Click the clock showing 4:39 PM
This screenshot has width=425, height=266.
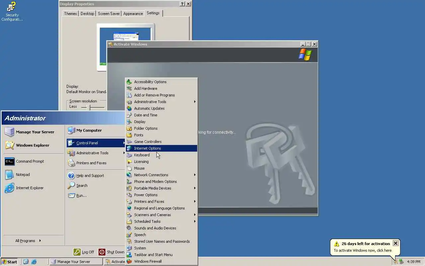coord(414,262)
